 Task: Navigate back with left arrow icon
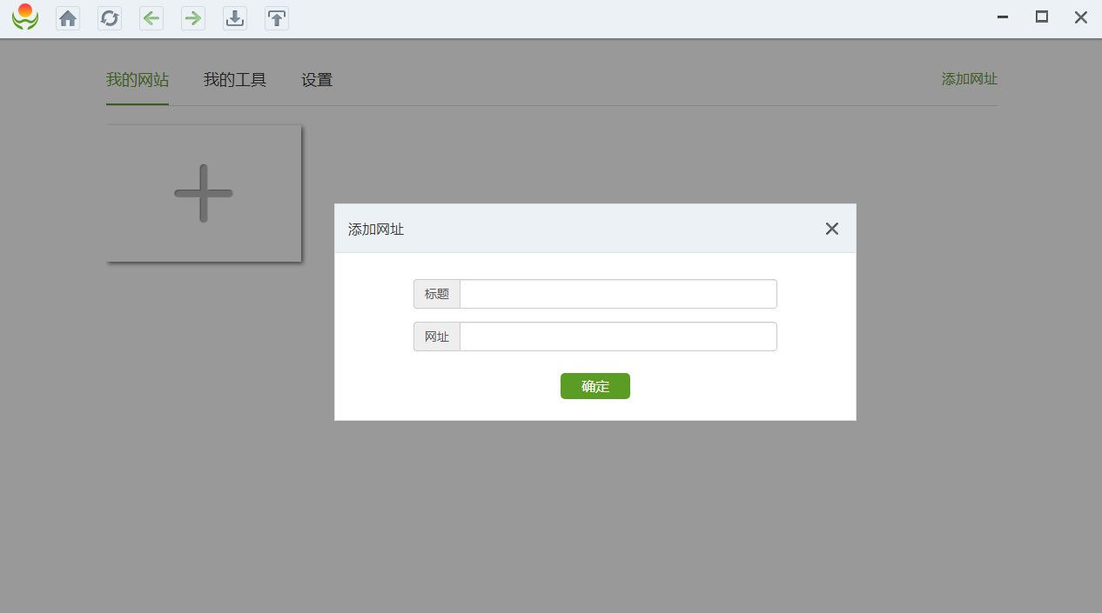pos(151,17)
